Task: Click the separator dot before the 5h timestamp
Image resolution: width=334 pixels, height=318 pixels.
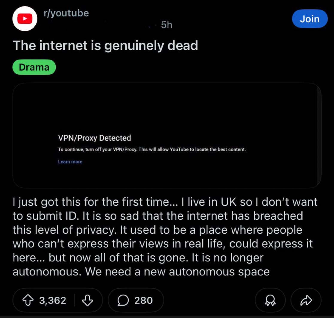Action: click(156, 26)
